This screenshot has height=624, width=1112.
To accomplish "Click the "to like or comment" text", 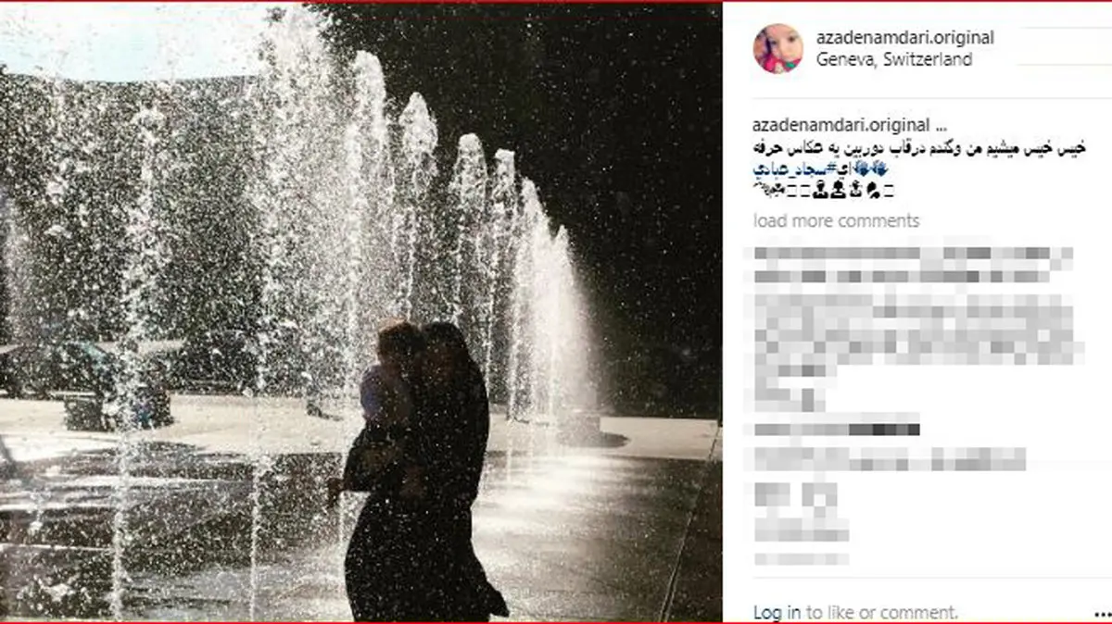I will (881, 613).
